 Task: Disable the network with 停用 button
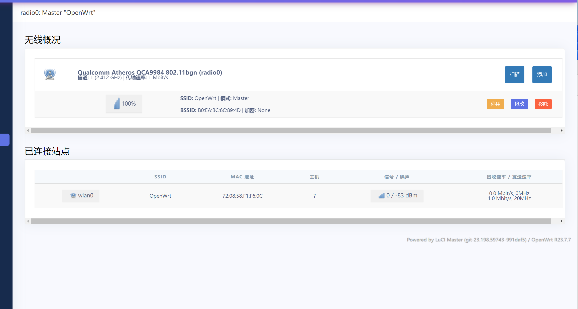495,104
